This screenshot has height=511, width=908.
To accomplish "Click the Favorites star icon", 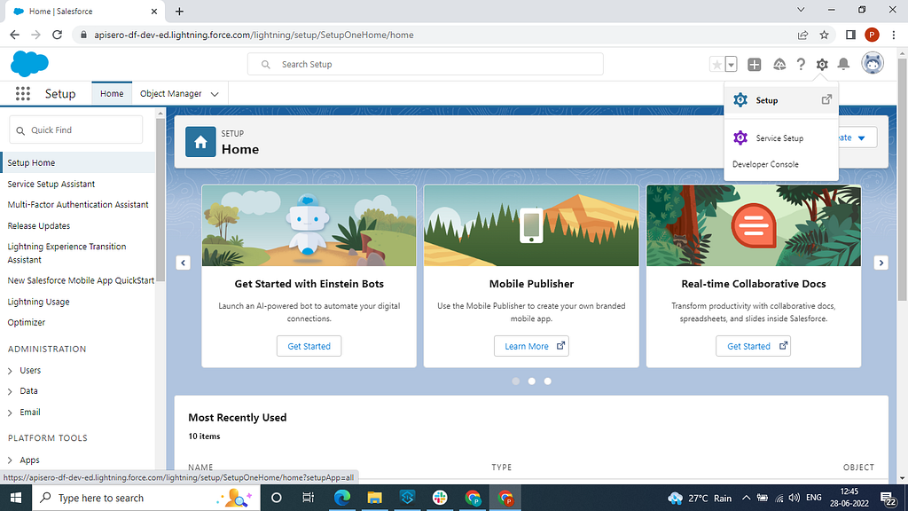I will pyautogui.click(x=716, y=64).
